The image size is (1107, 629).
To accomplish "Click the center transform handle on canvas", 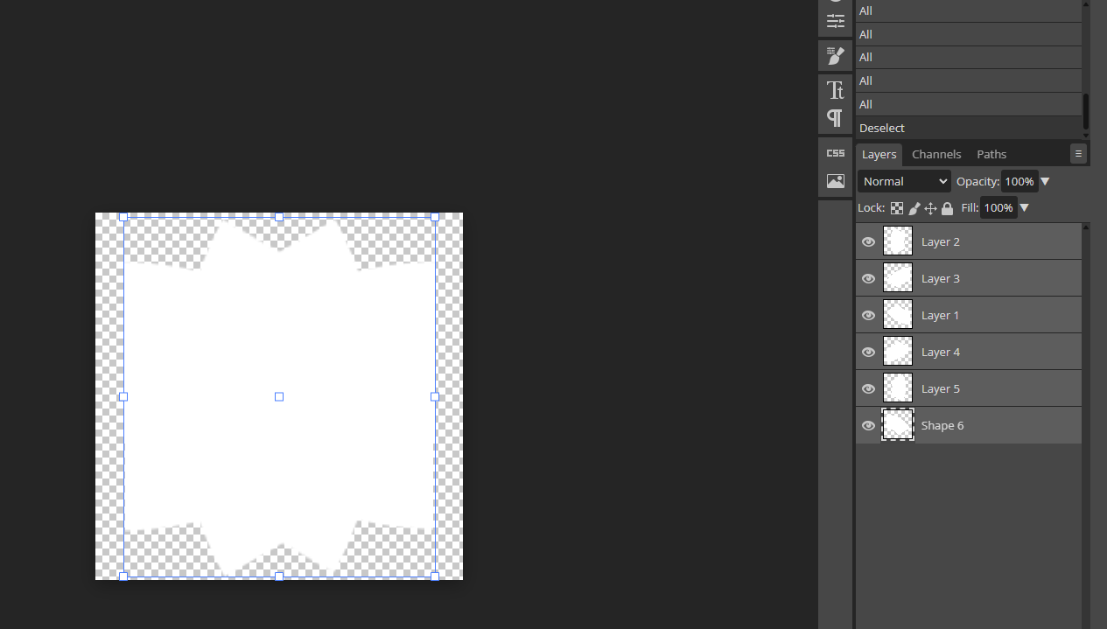I will [x=279, y=397].
